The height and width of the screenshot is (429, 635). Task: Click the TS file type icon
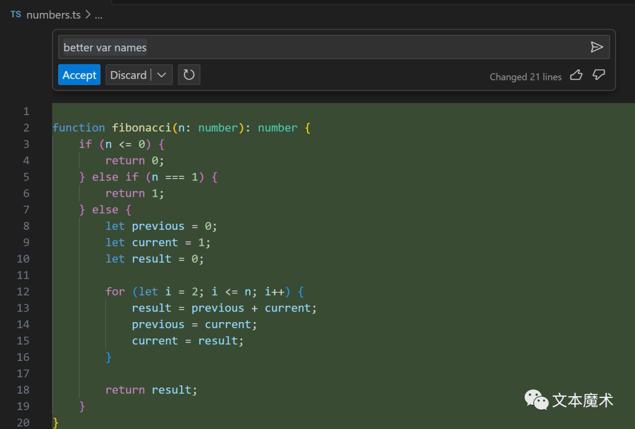click(x=16, y=15)
